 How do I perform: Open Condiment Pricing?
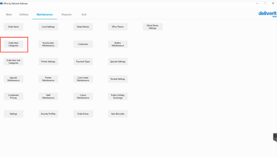coord(13,96)
